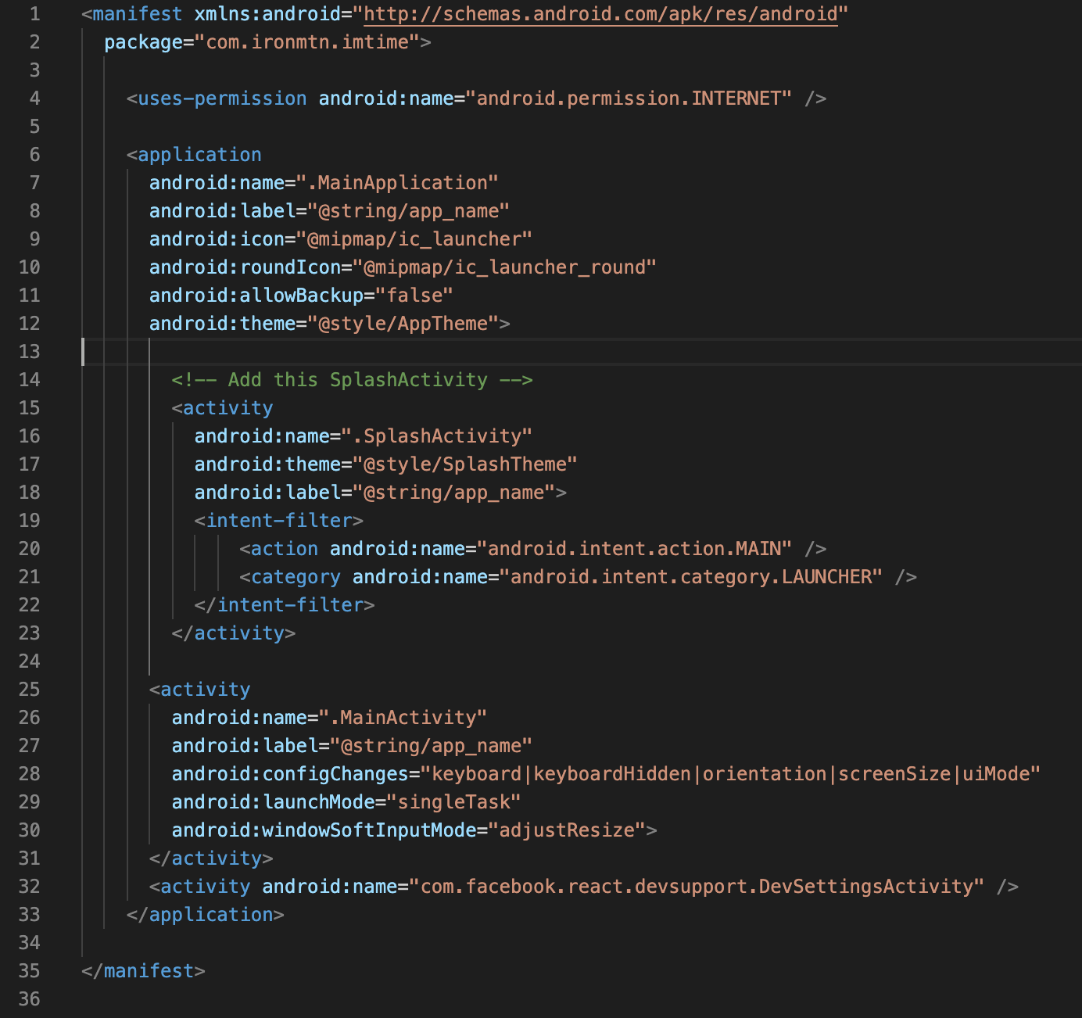Click android:label on line 8
1082x1018 pixels.
pos(222,211)
